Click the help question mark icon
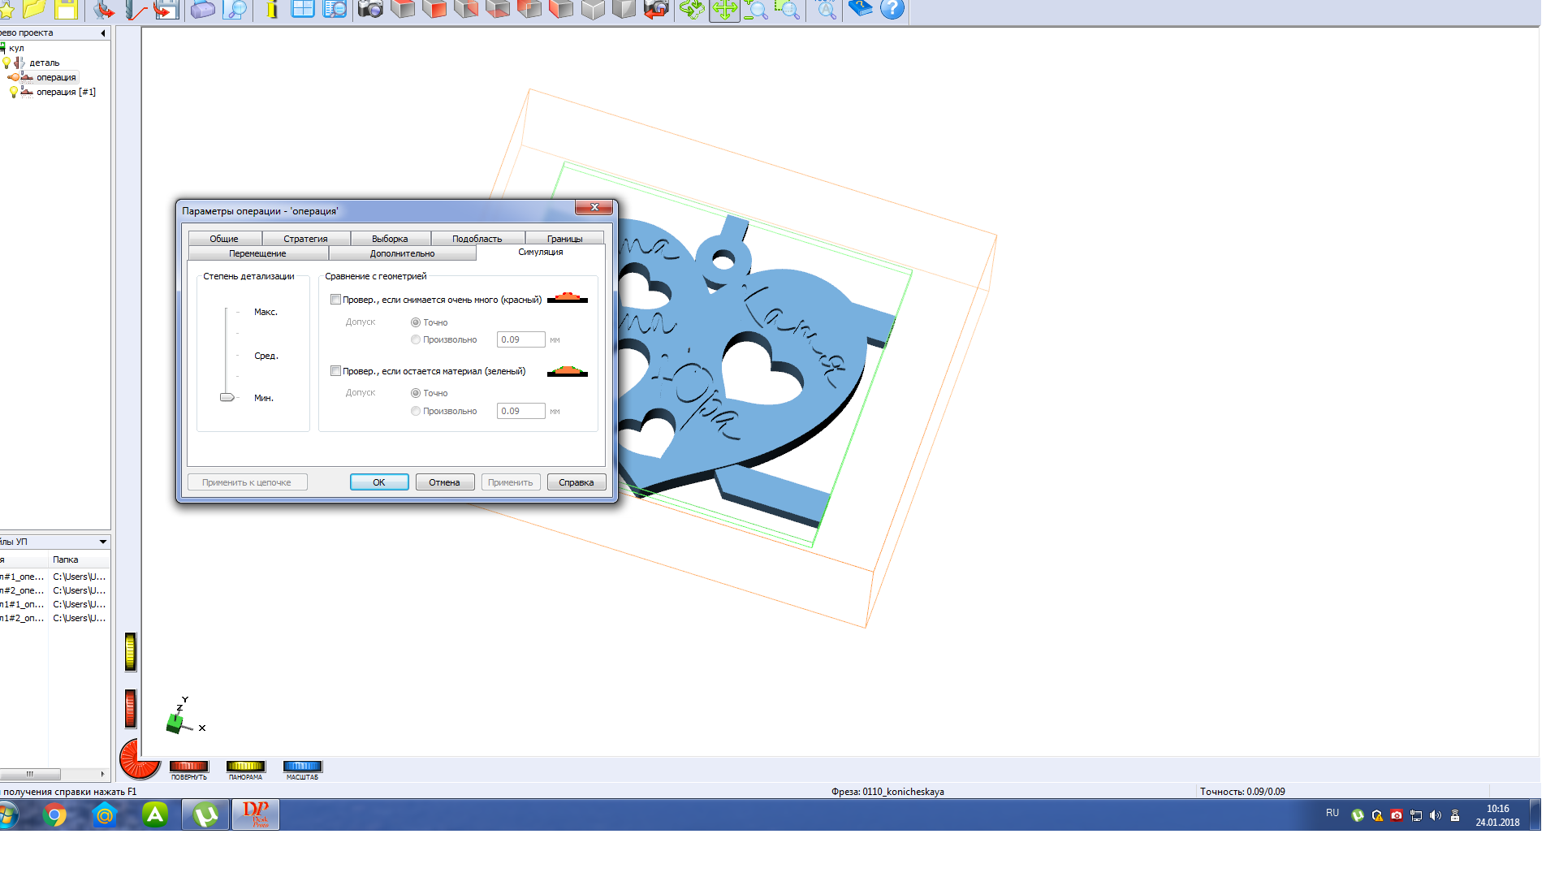Viewport: 1559px width, 877px height. point(892,10)
